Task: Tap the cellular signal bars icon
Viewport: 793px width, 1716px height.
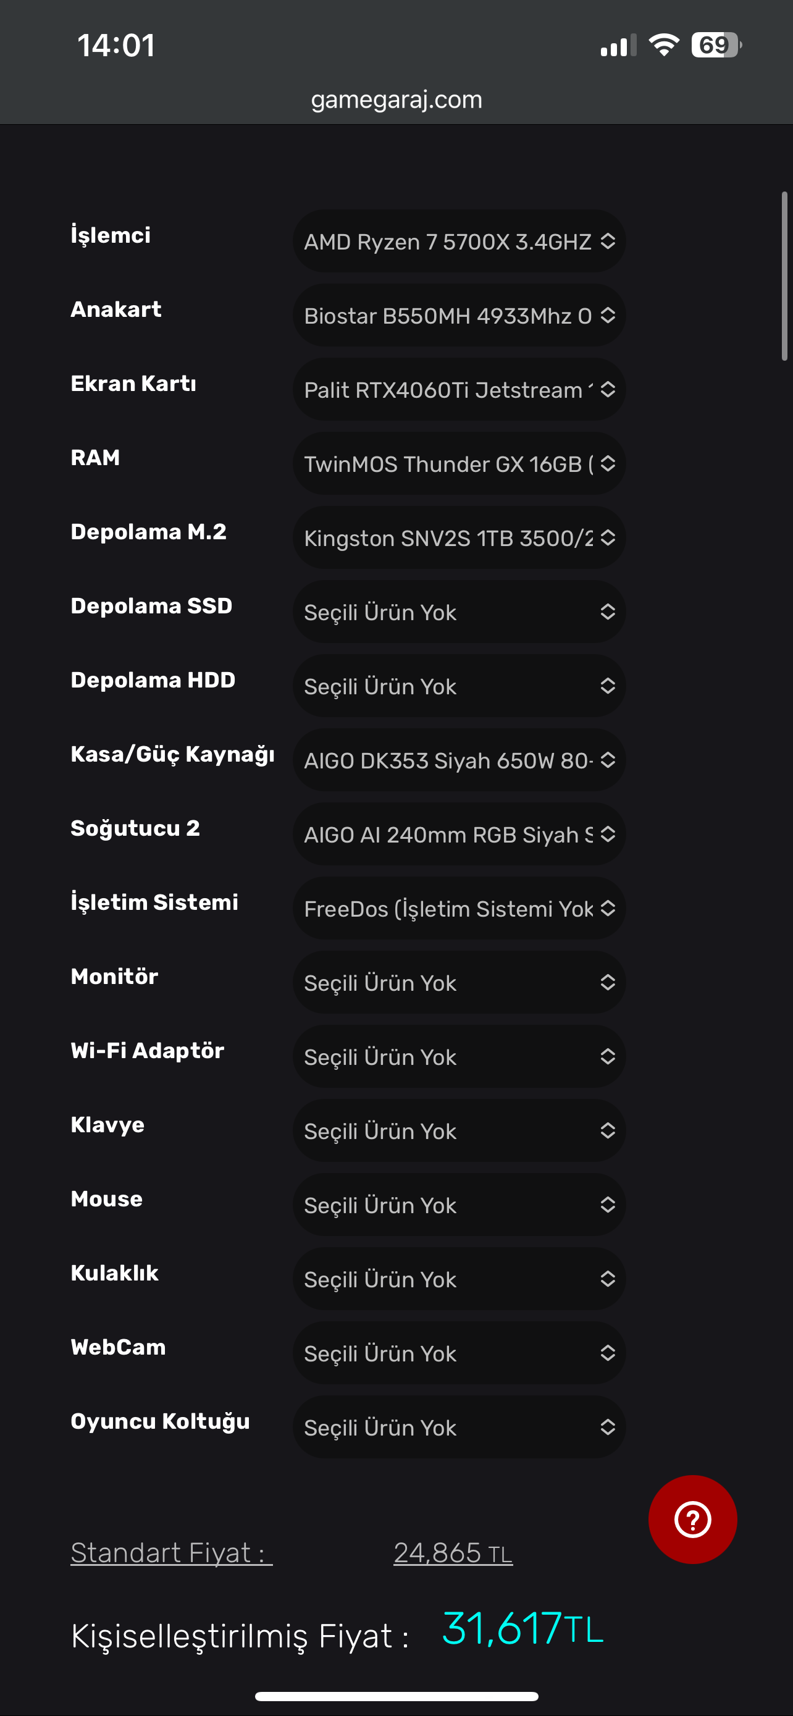Action: 618,46
